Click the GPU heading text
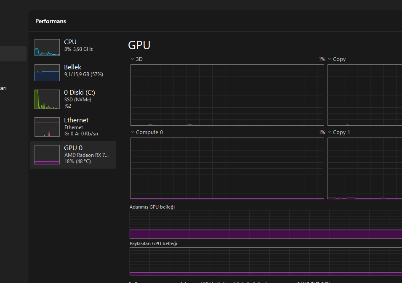This screenshot has width=402, height=283. pyautogui.click(x=139, y=45)
